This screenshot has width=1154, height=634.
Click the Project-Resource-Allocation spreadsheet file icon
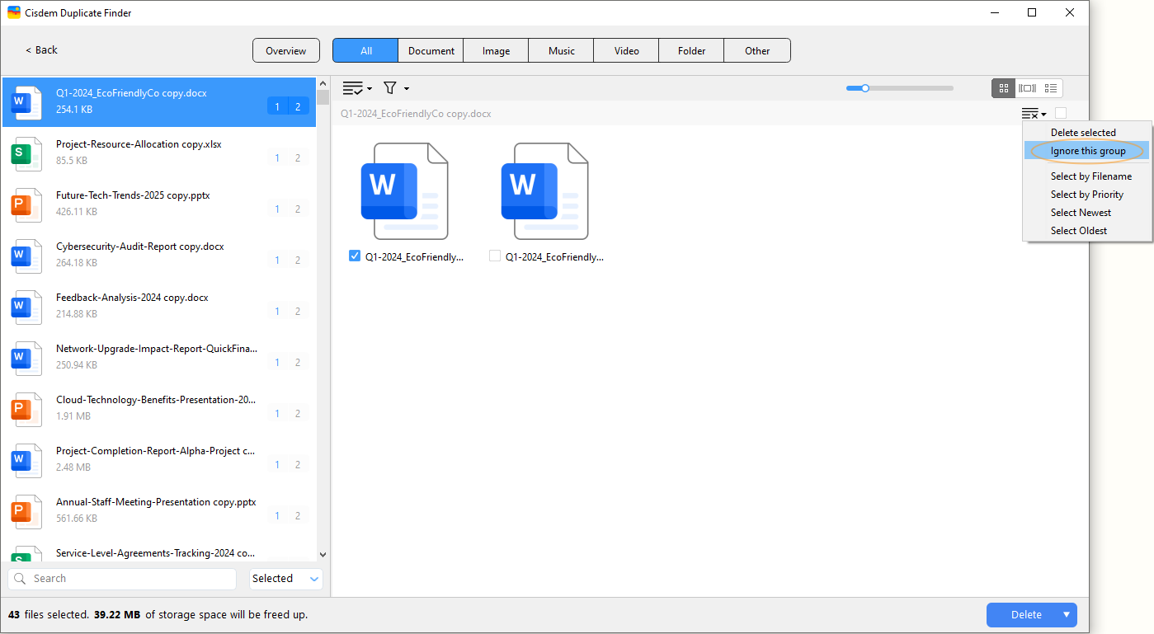click(26, 153)
